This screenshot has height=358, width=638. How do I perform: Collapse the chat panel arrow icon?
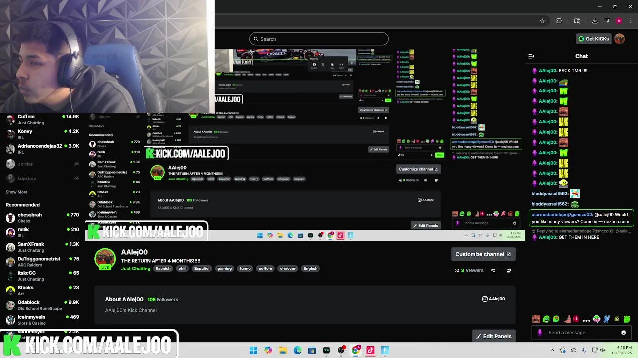click(531, 56)
